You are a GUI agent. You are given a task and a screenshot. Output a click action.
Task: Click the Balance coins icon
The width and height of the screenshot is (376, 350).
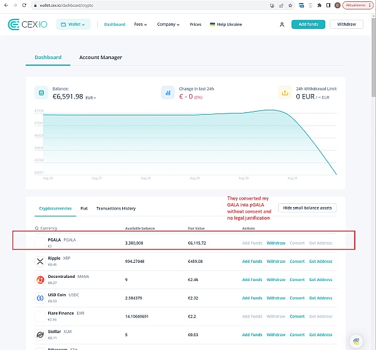click(41, 93)
